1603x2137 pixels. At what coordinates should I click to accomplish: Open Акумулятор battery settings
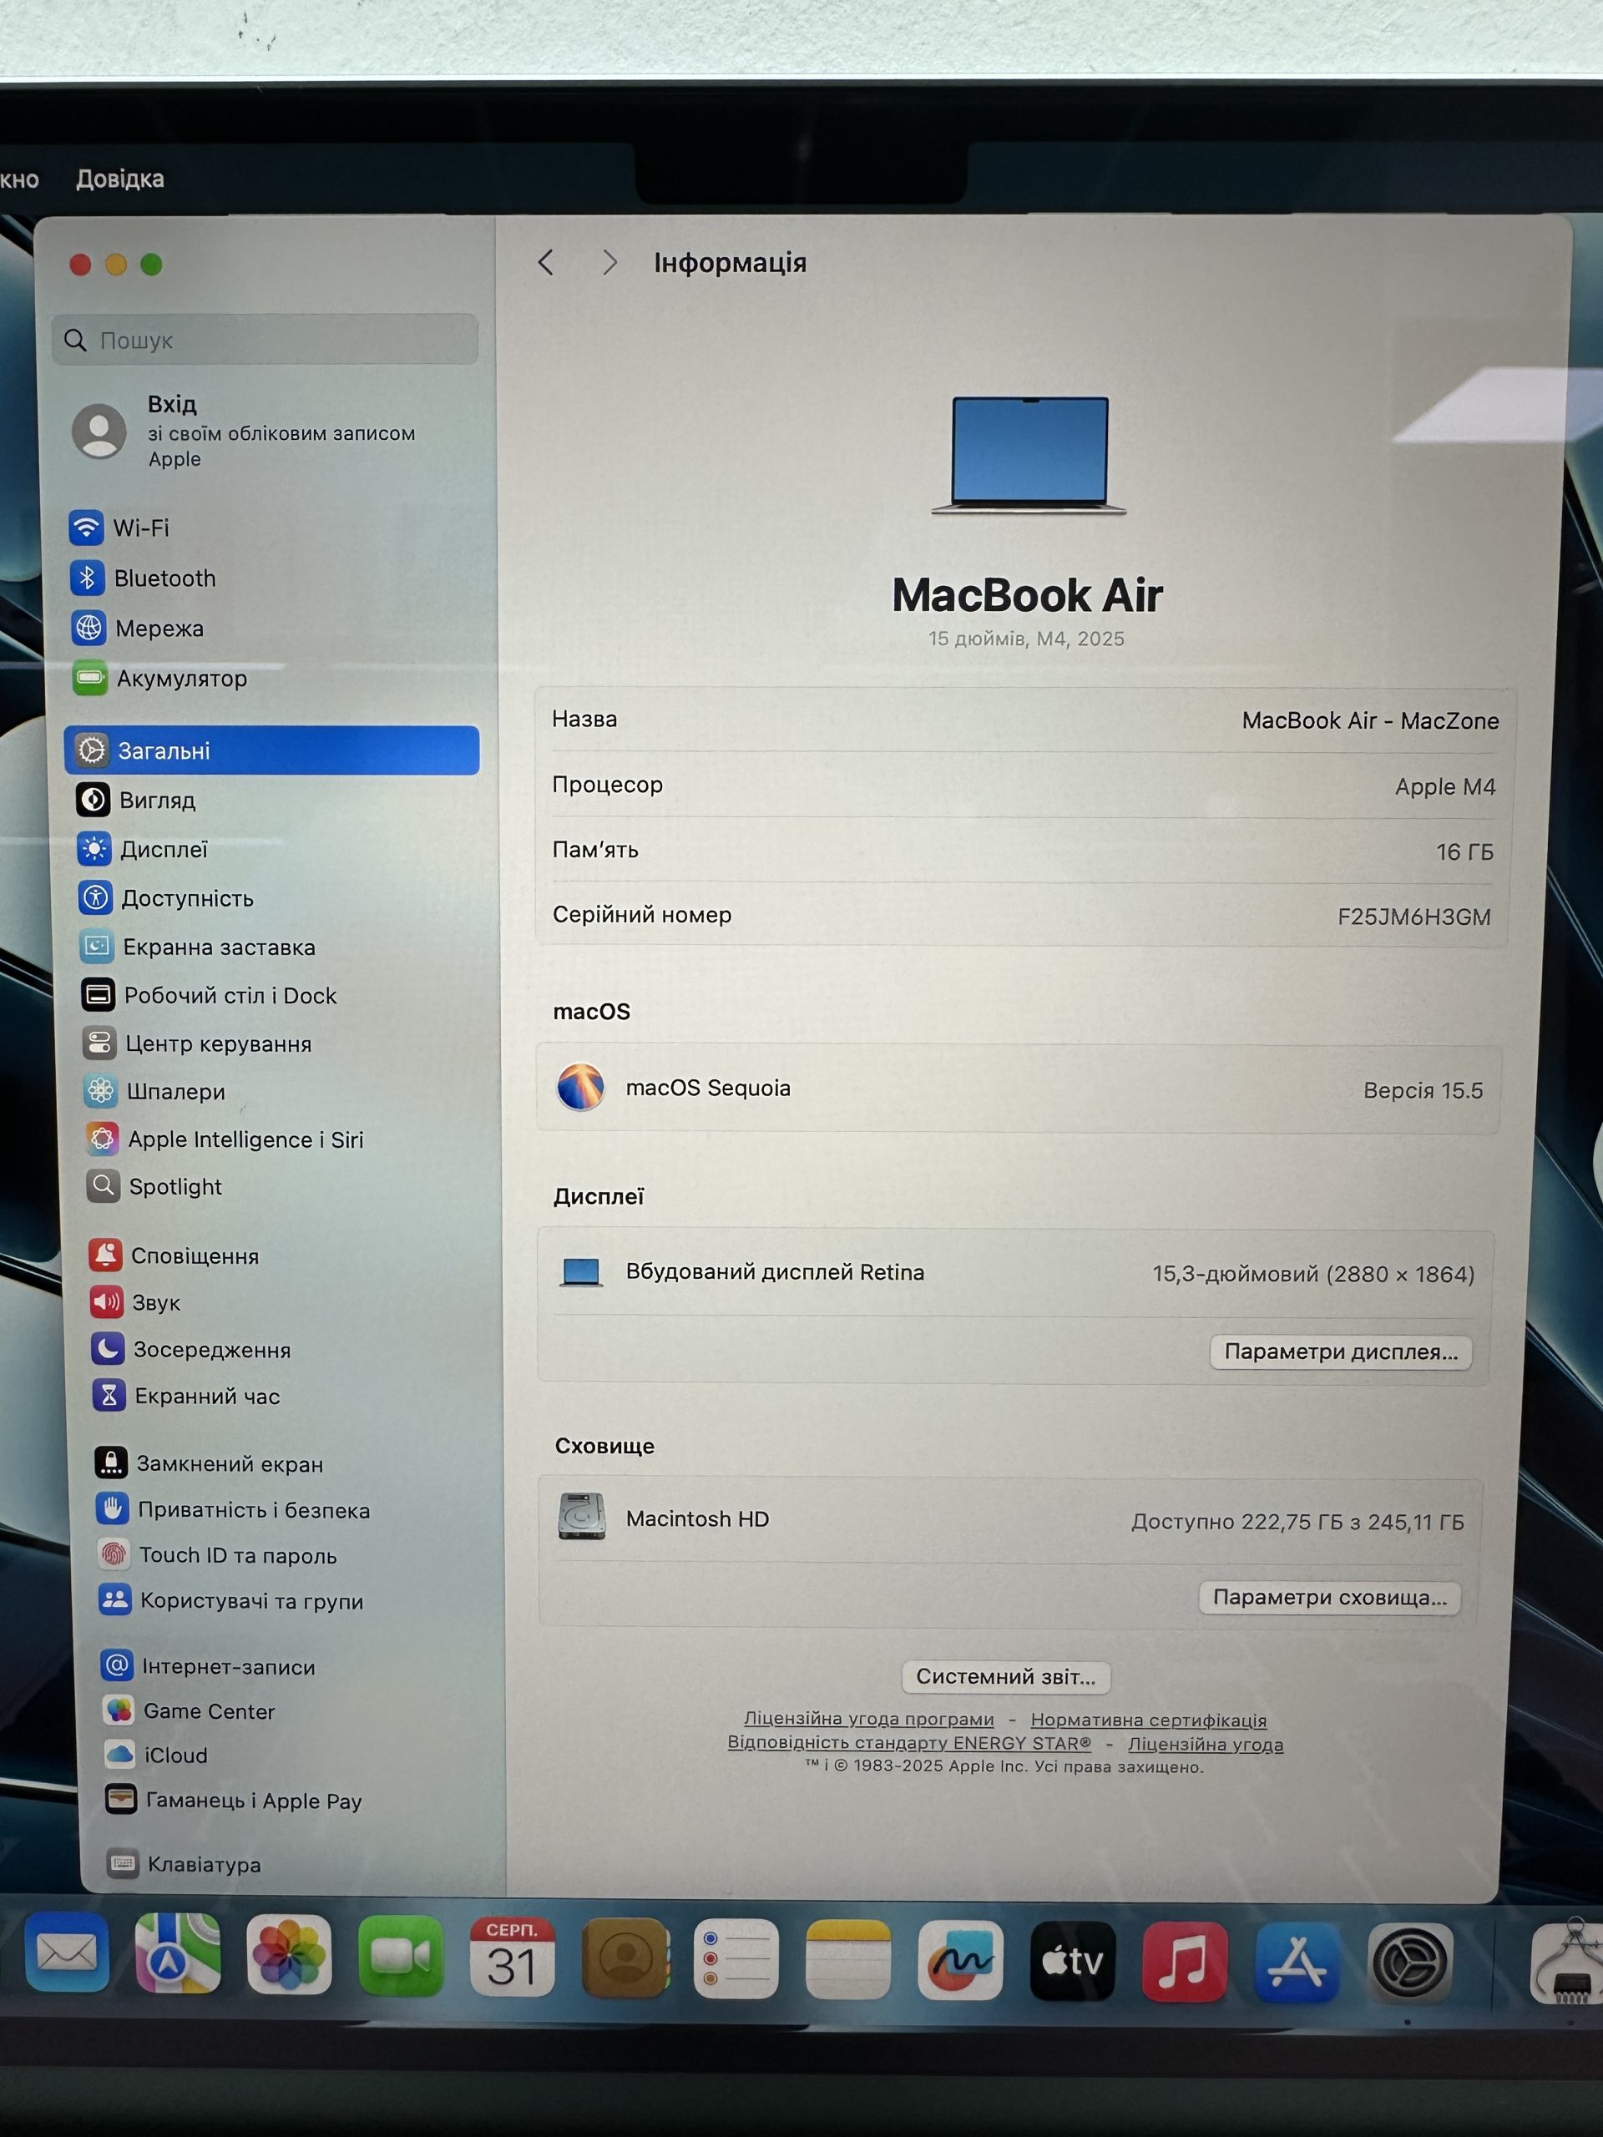coord(160,678)
